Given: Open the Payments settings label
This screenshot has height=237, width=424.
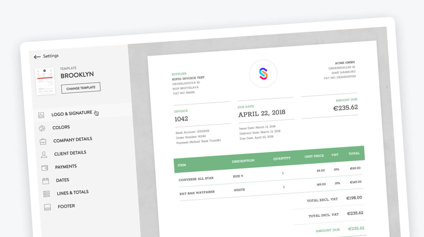Looking at the screenshot, I should pyautogui.click(x=66, y=167).
